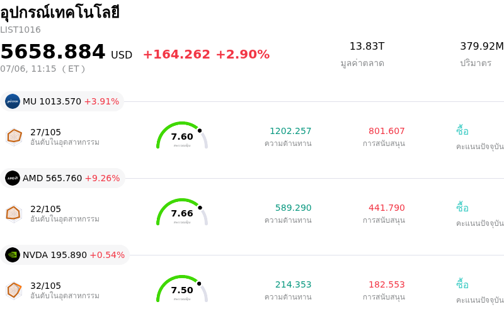504x314 pixels.
Task: Click AMD resistance value 589.290
Action: pyautogui.click(x=293, y=208)
